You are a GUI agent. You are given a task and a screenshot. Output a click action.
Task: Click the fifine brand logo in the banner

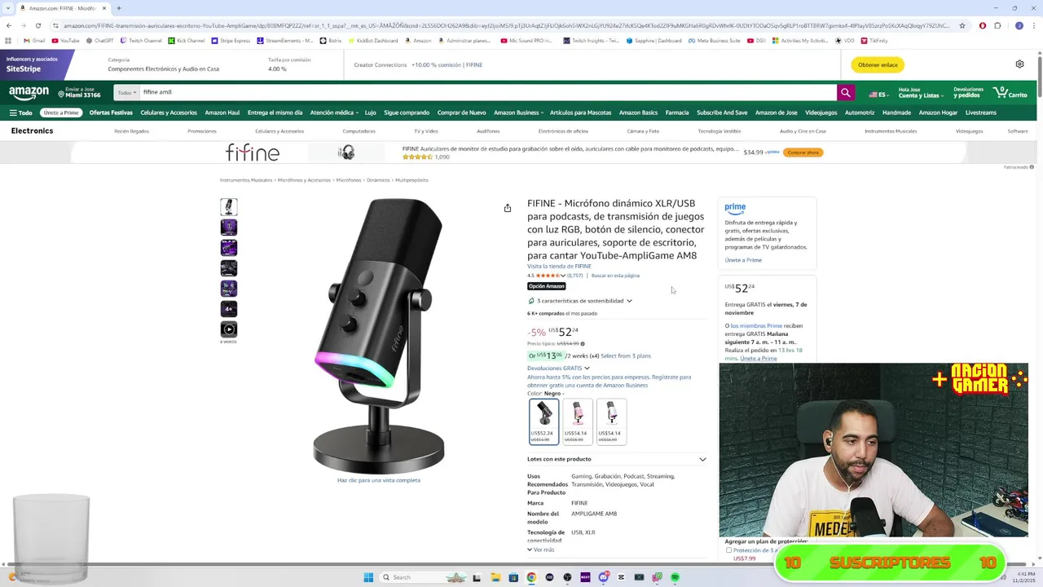click(253, 152)
